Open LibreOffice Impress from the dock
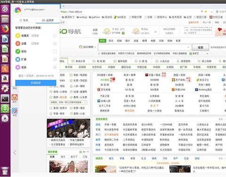The image size is (226, 177). pyautogui.click(x=5, y=59)
